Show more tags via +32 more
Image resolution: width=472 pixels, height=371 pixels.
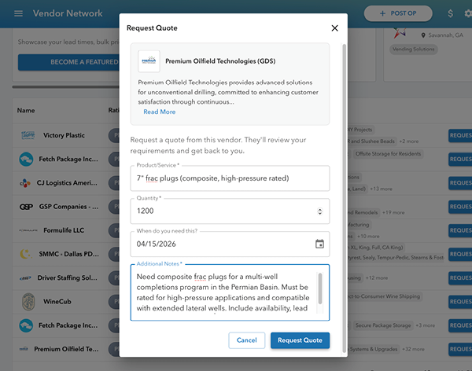point(413,349)
